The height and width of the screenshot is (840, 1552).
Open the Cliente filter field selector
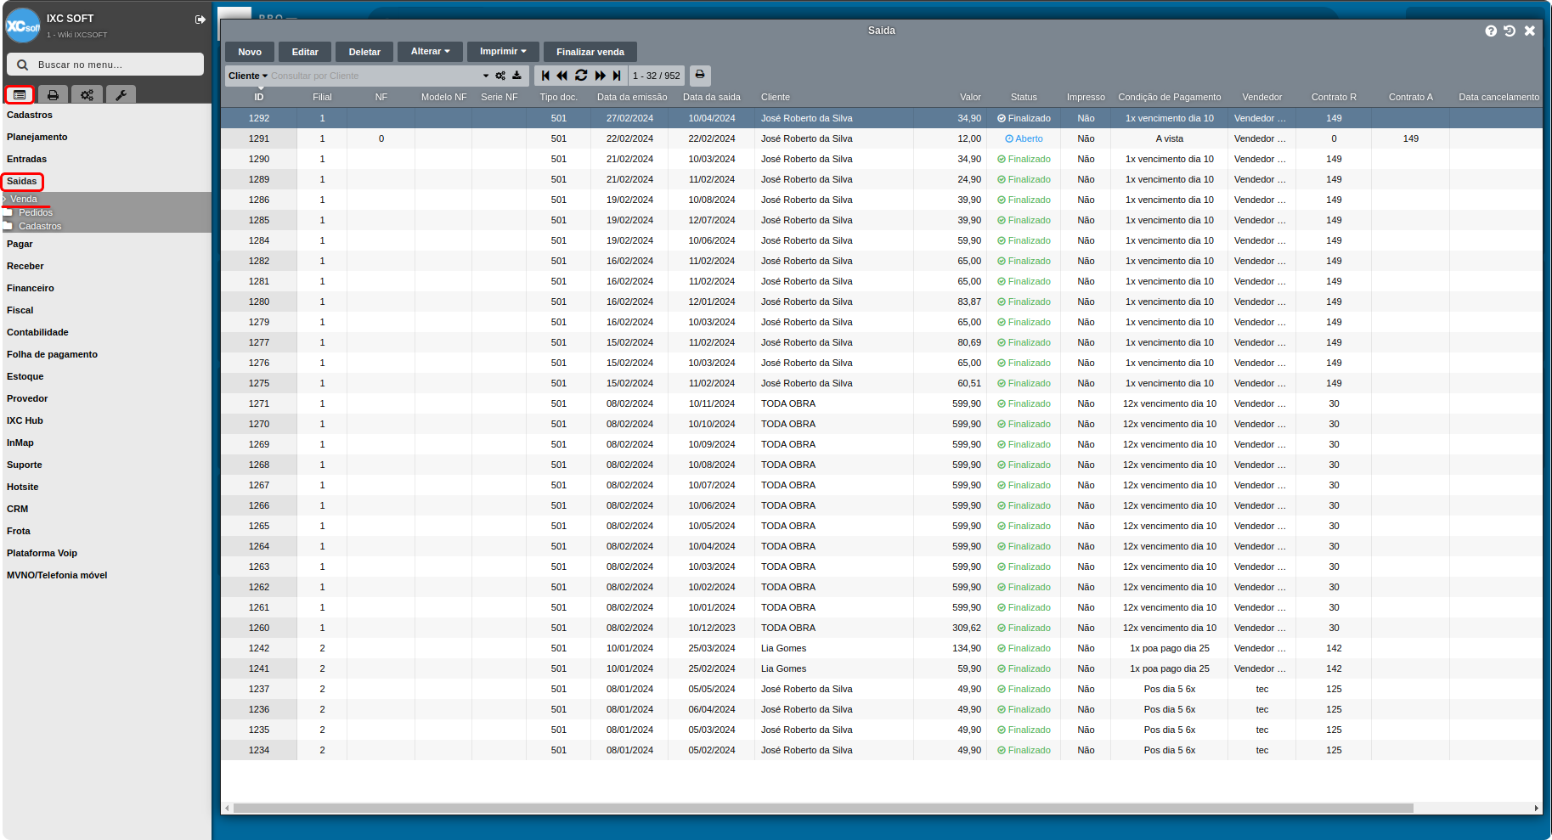(247, 76)
